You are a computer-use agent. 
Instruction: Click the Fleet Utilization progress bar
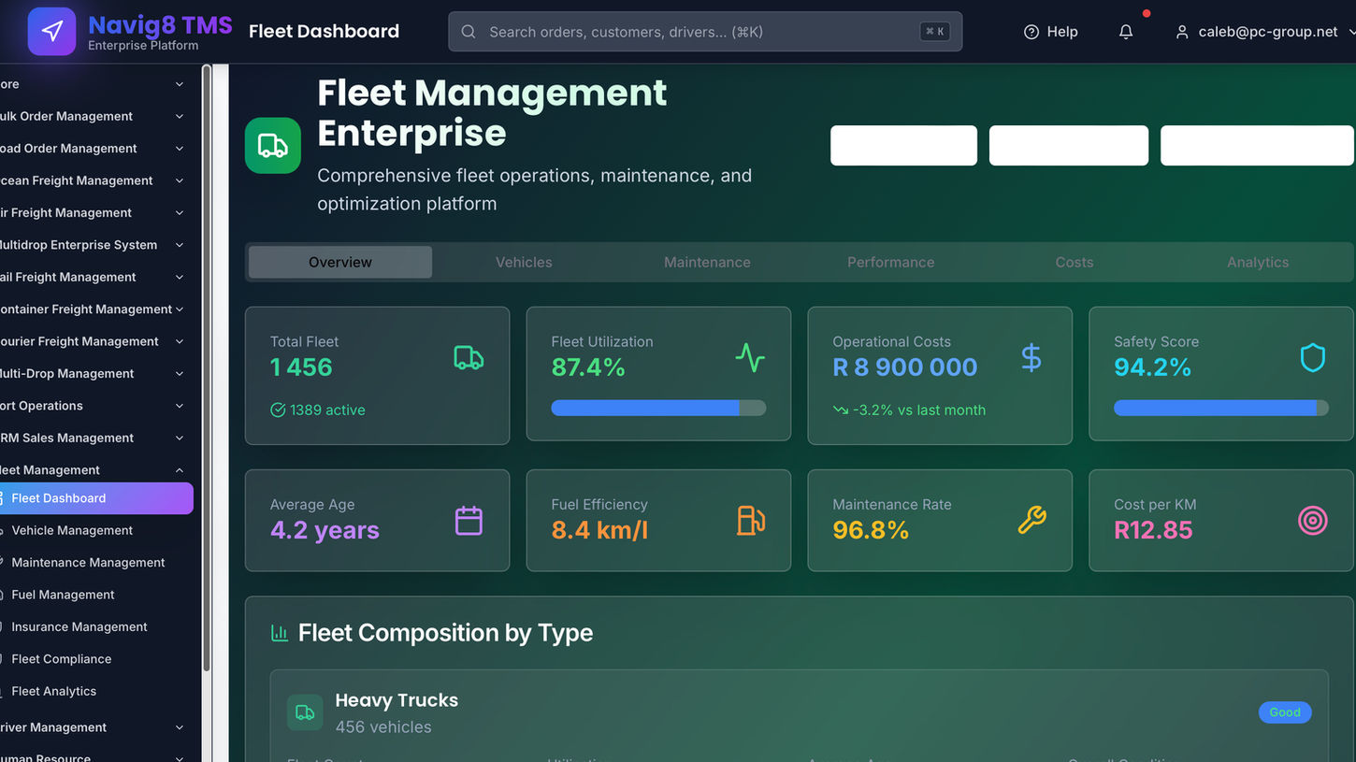point(658,408)
